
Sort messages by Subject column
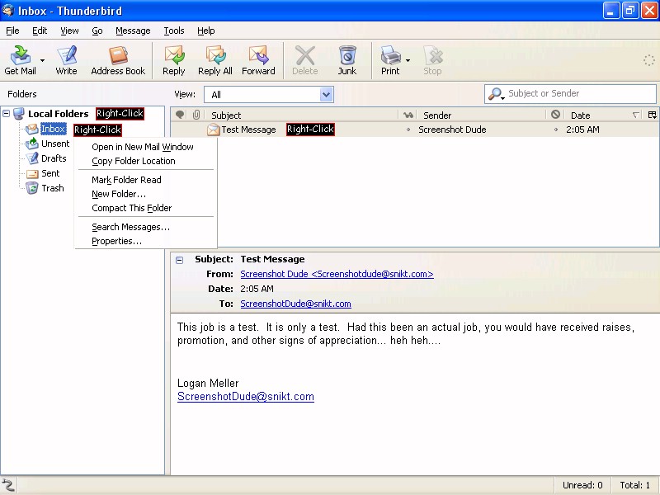(x=302, y=115)
